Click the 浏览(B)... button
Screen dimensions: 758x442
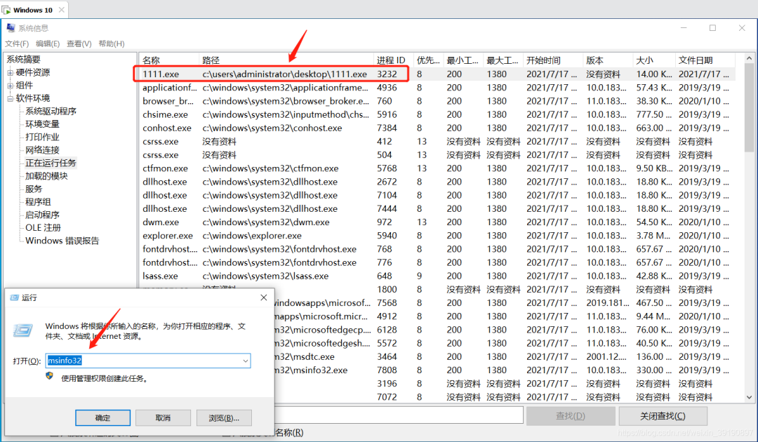tap(224, 418)
